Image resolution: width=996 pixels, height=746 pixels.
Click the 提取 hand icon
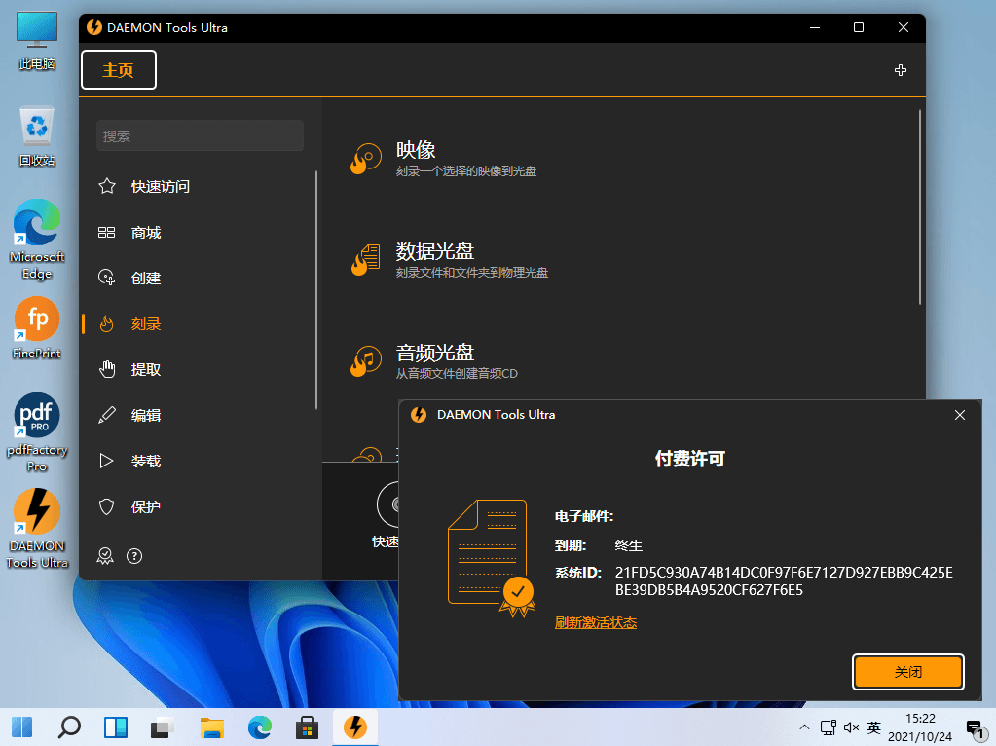(x=107, y=369)
